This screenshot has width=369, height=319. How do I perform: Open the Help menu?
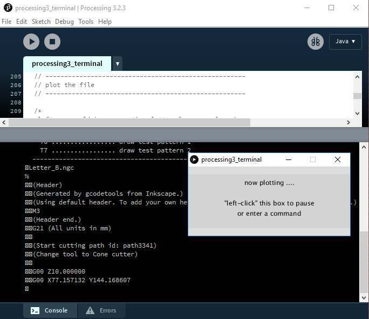(x=105, y=22)
